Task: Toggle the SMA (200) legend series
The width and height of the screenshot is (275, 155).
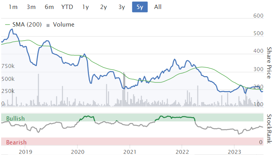Action: 24,25
